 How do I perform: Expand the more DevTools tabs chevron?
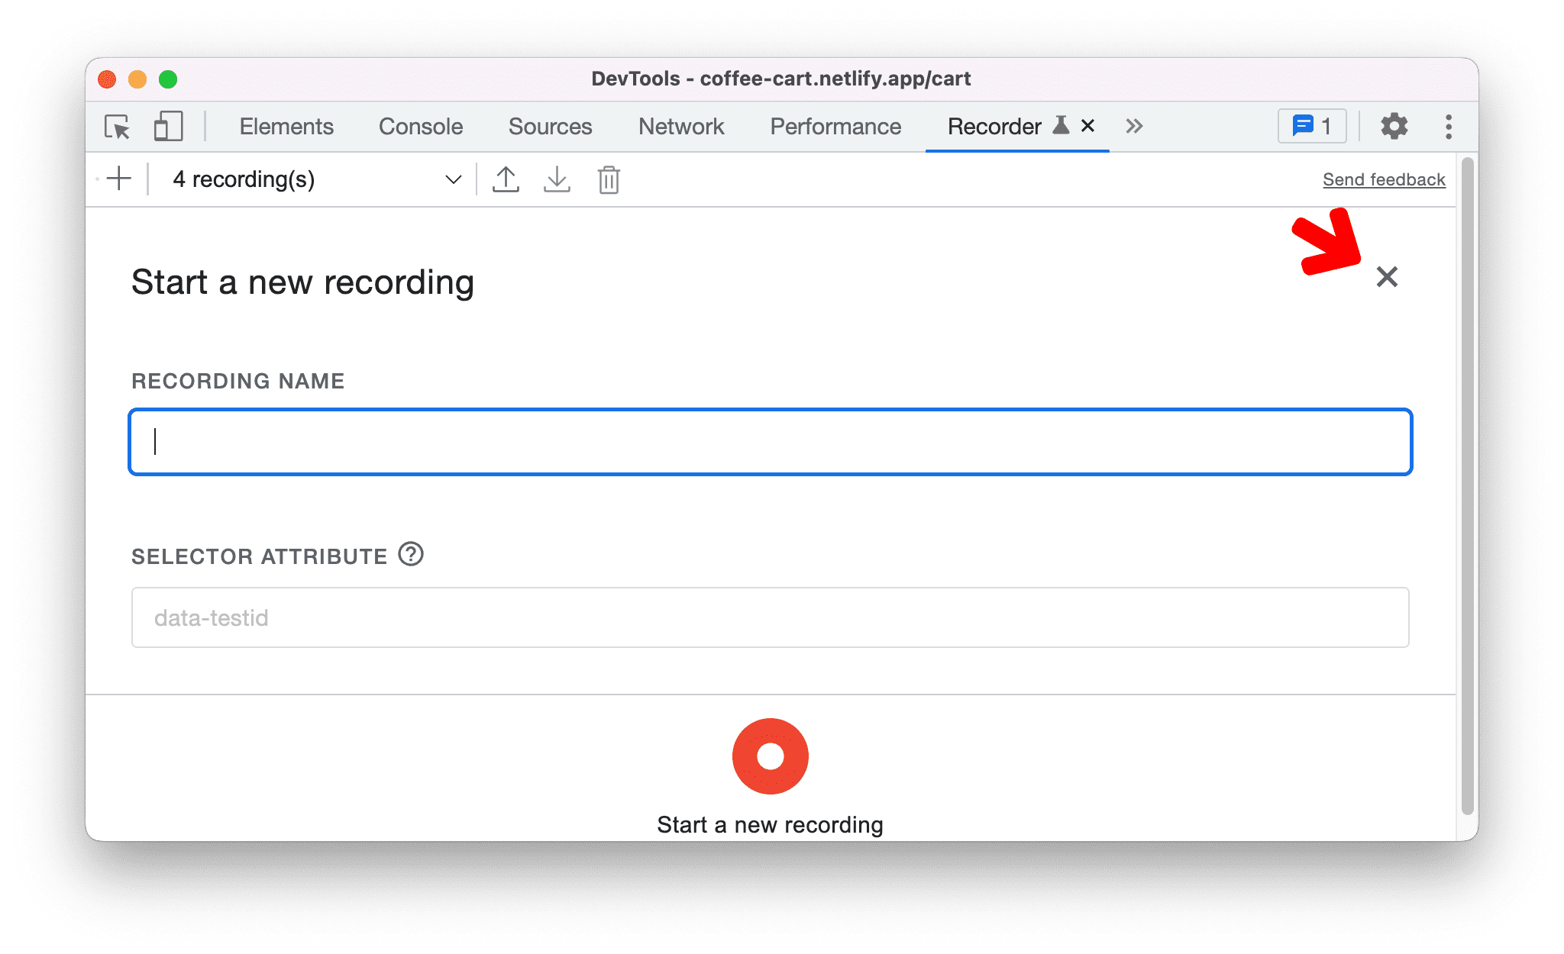point(1133,126)
